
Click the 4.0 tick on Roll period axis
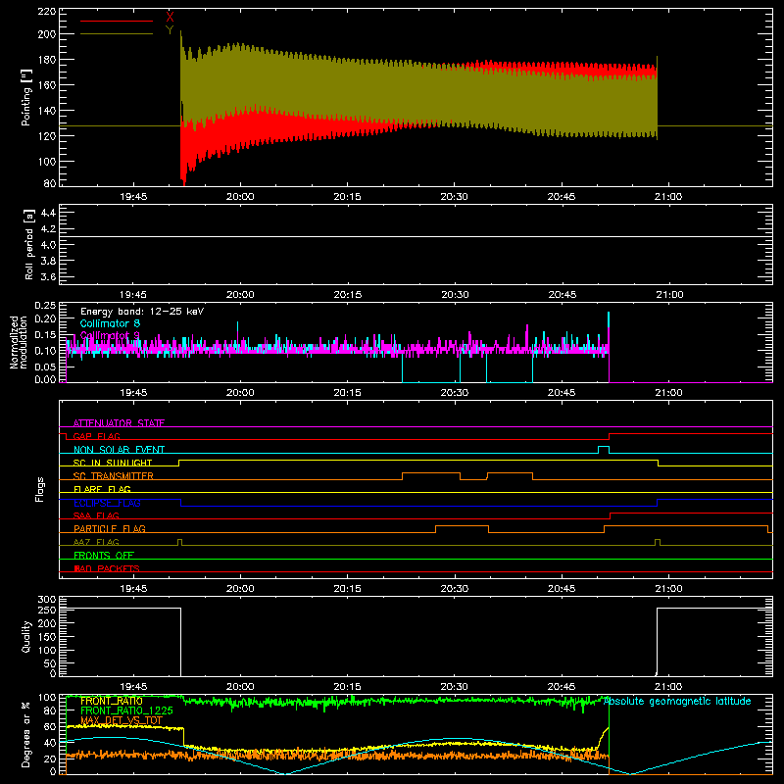48,245
